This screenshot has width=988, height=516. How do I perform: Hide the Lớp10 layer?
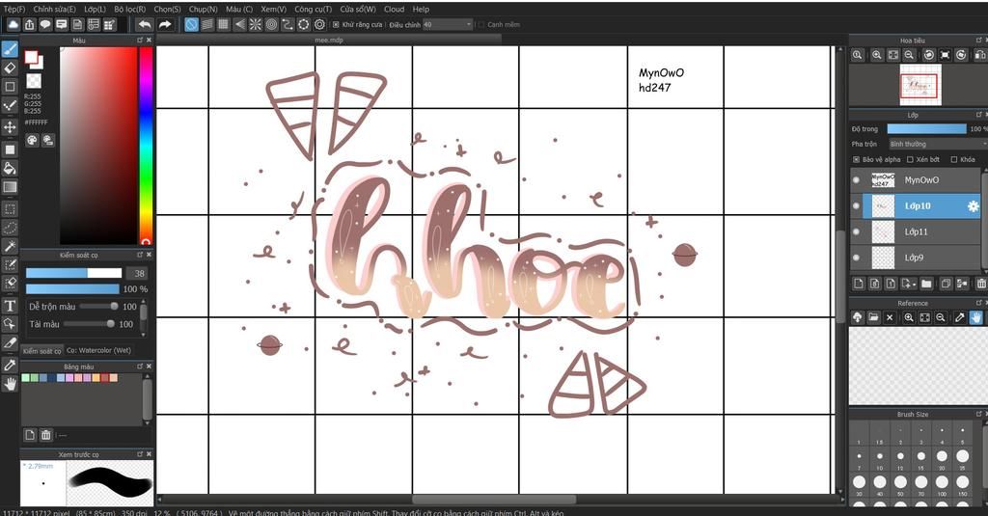[x=856, y=206]
